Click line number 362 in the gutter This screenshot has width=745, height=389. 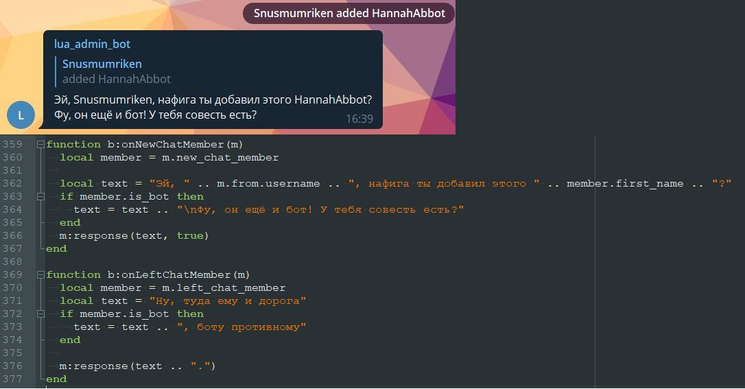pos(12,183)
